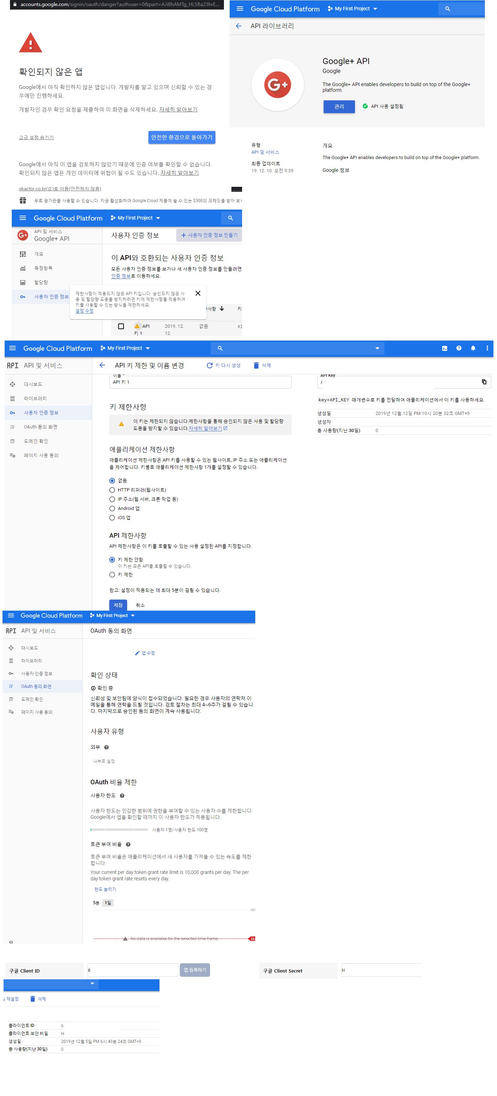Click 취소 next to 저장
The image size is (497, 1096).
140,605
